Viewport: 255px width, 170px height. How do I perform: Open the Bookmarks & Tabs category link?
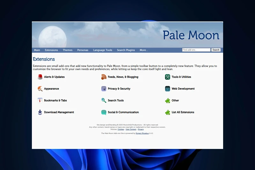(55, 100)
